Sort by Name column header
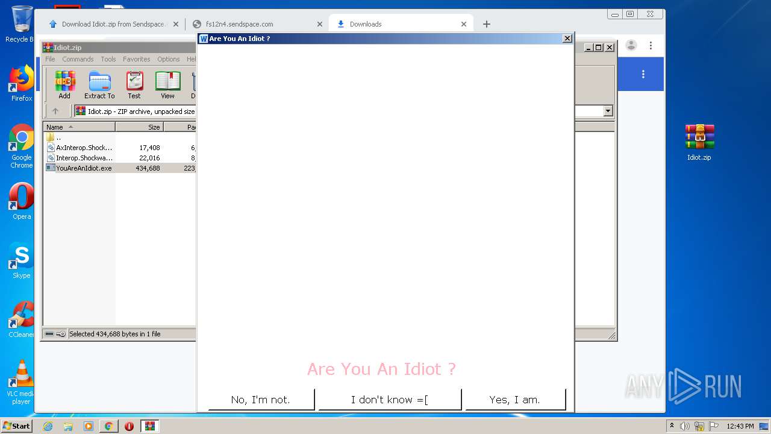The image size is (771, 434). coord(79,127)
